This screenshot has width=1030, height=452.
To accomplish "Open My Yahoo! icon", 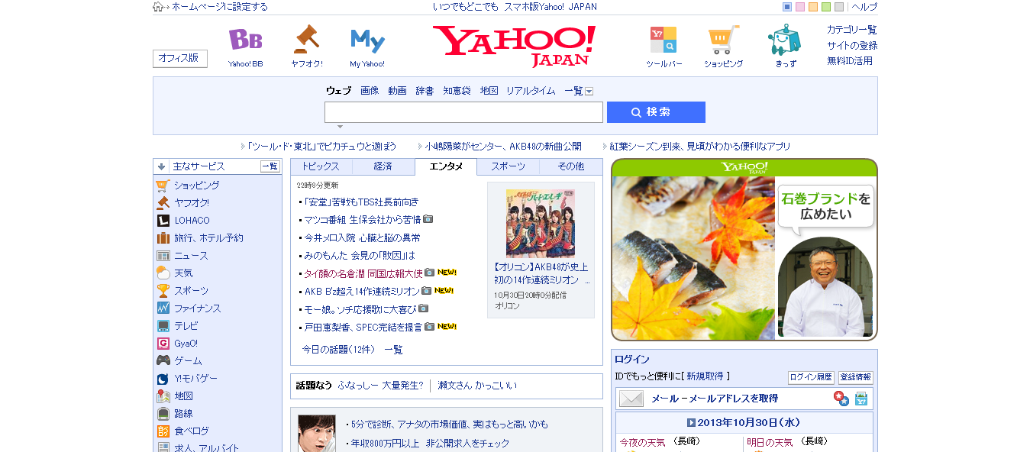I will 367,40.
